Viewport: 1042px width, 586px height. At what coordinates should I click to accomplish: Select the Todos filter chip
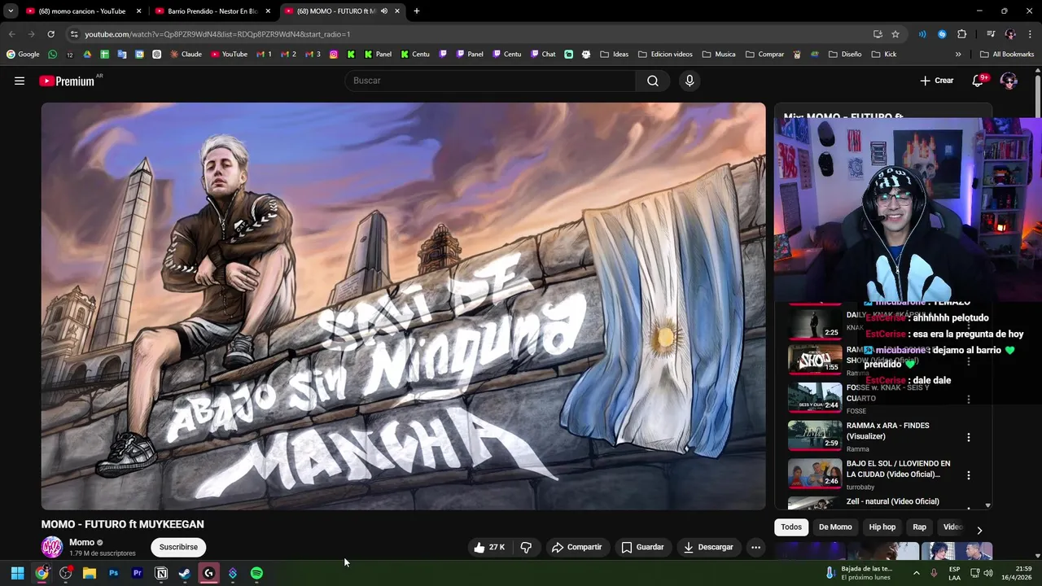[x=791, y=527]
